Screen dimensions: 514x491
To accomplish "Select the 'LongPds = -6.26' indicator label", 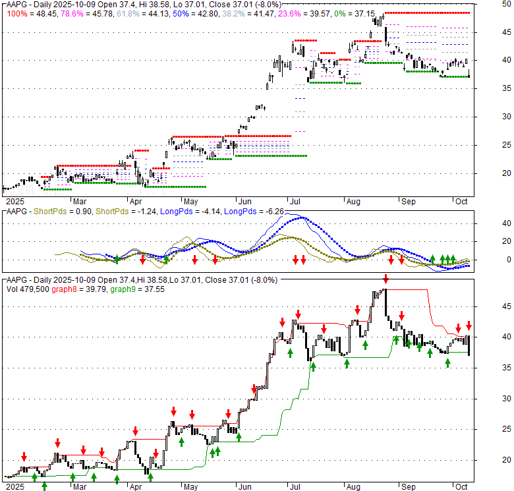I will pyautogui.click(x=254, y=212).
